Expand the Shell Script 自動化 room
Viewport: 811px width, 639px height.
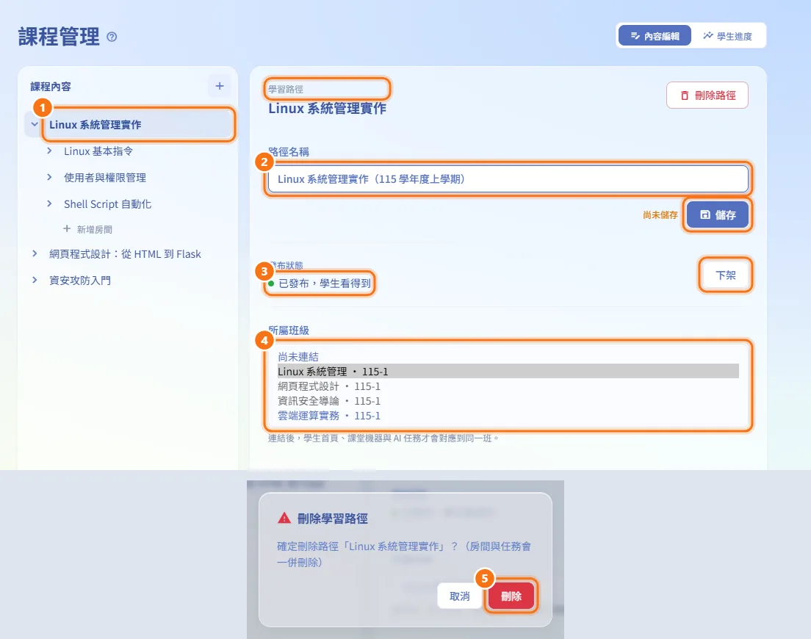(49, 203)
